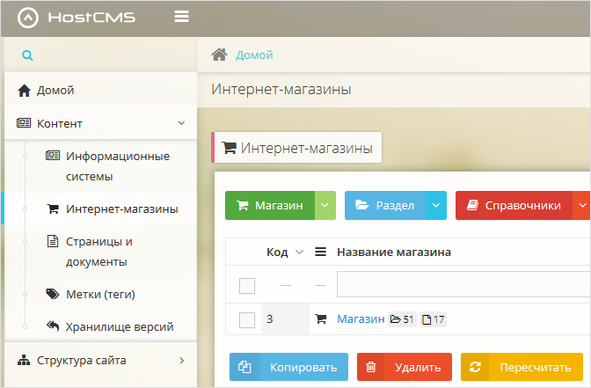Image resolution: width=591 pixels, height=388 pixels.
Task: Open Информационные системы in sidebar
Action: [118, 165]
